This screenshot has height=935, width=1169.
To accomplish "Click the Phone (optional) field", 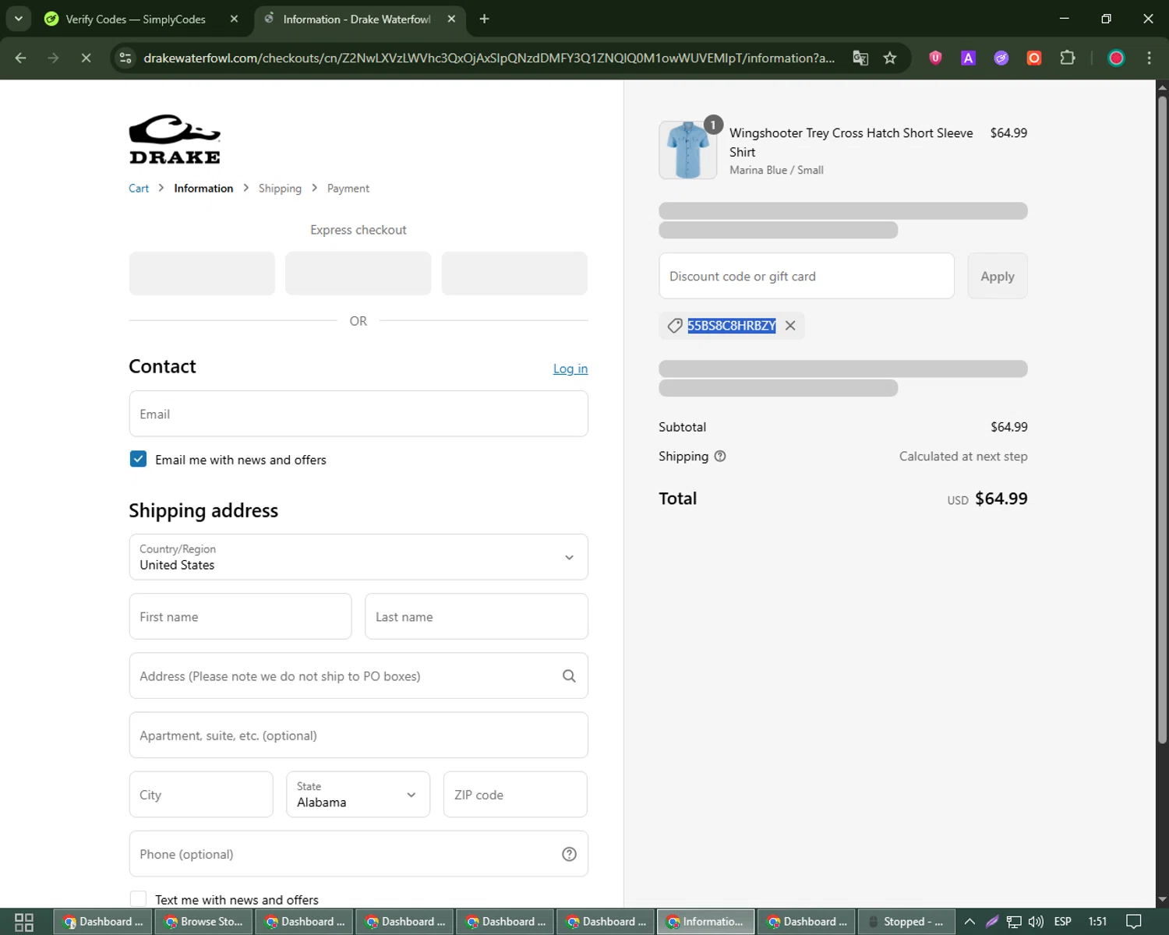I will pos(358,854).
